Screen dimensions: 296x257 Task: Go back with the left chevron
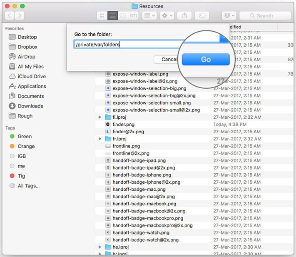[x=10, y=16]
